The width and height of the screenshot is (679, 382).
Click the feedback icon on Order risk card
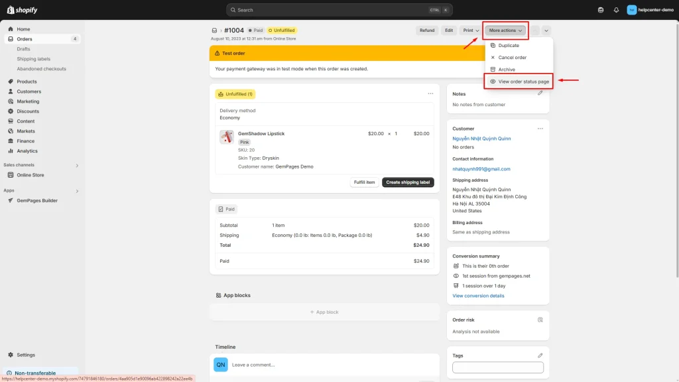(x=539, y=319)
